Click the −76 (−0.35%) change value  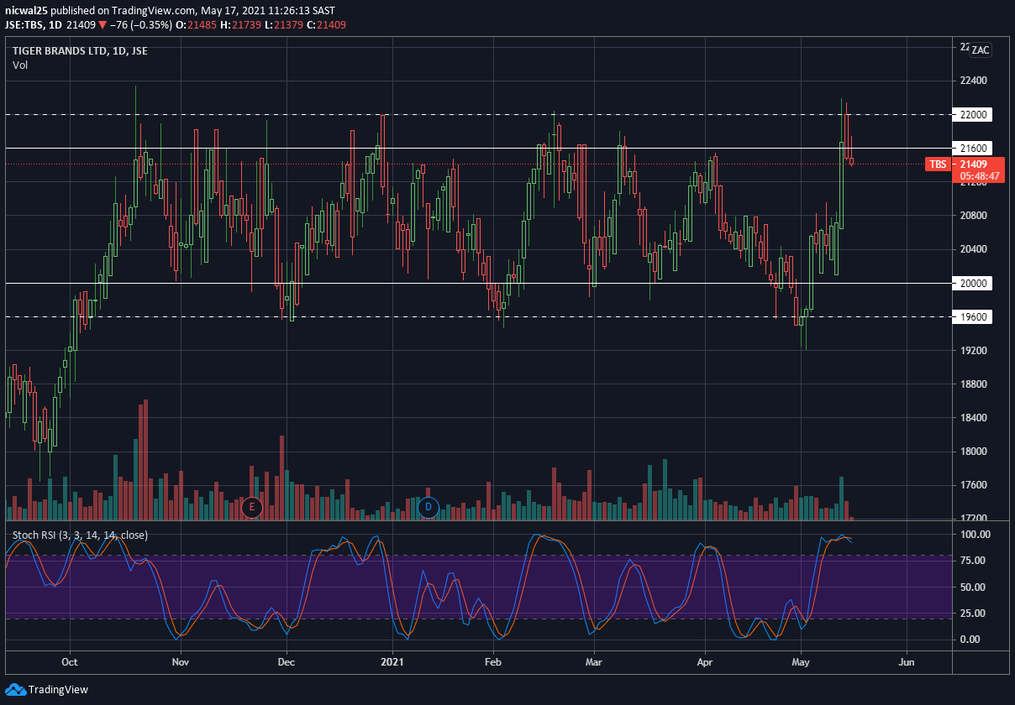click(140, 25)
